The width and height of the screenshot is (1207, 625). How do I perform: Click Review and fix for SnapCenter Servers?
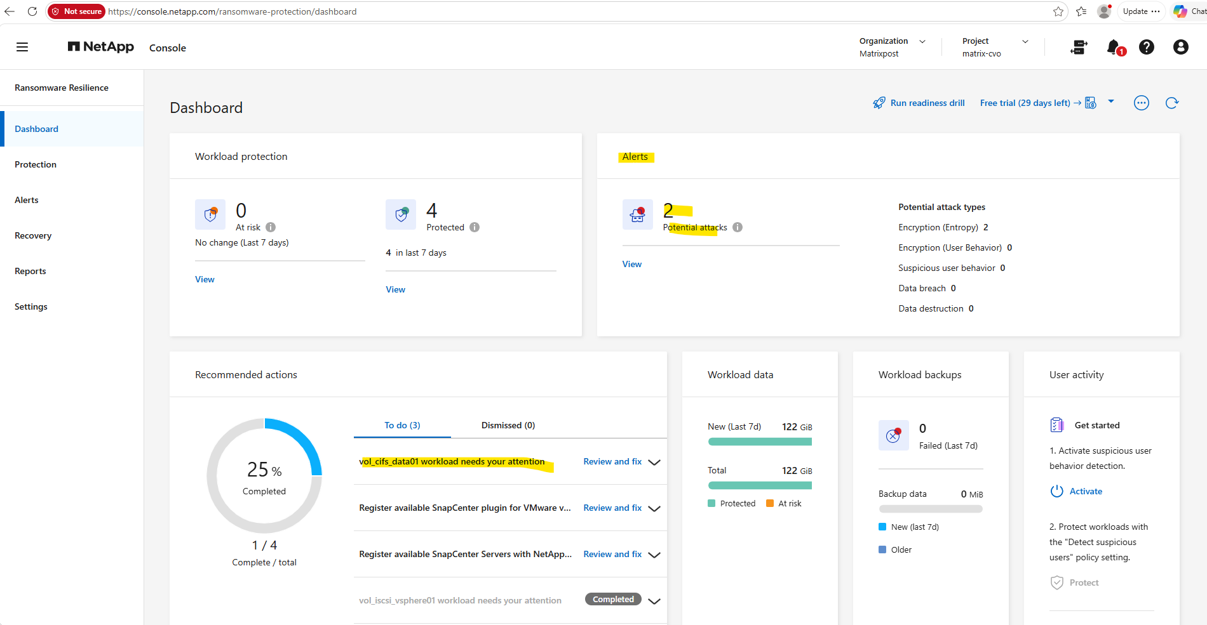(x=612, y=554)
